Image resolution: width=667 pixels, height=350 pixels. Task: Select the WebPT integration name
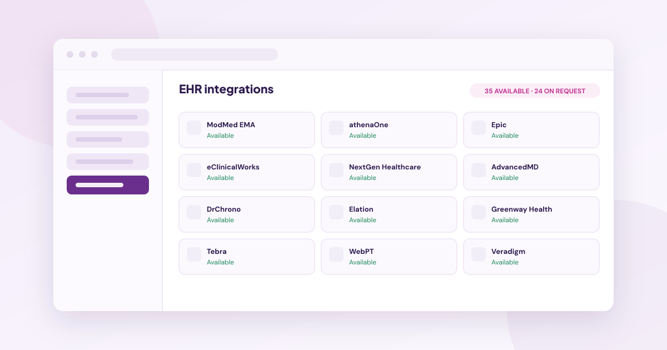click(x=361, y=252)
